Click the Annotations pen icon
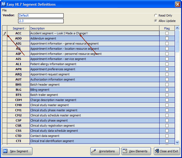Image resolution: width=182 pixels, height=158 pixels. click(94, 151)
